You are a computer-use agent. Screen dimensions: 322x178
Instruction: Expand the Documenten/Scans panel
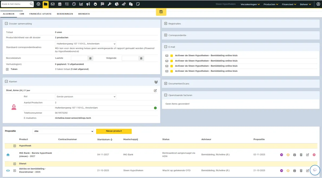click(166, 84)
